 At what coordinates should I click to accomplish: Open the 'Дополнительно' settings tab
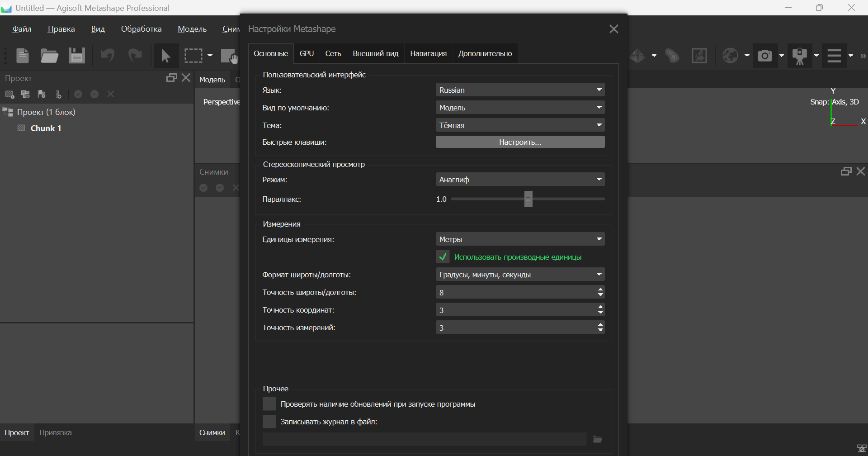click(485, 53)
